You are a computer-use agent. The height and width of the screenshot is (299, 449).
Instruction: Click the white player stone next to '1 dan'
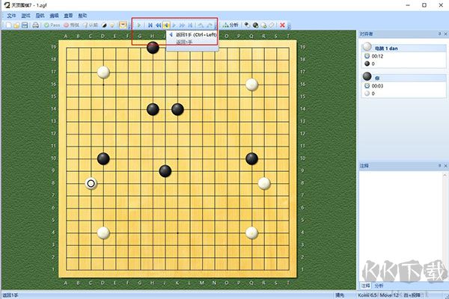point(367,46)
